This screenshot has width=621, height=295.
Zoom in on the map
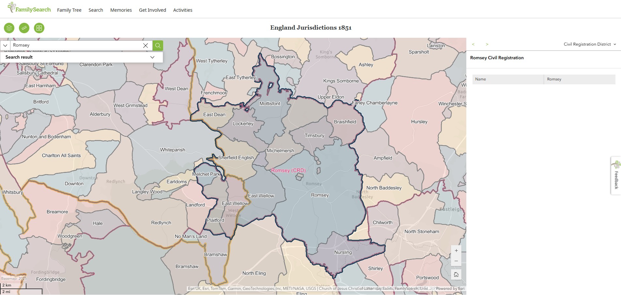pos(456,251)
